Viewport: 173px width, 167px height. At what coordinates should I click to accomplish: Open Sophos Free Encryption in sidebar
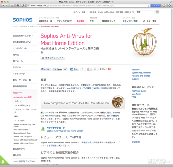coord(22,136)
